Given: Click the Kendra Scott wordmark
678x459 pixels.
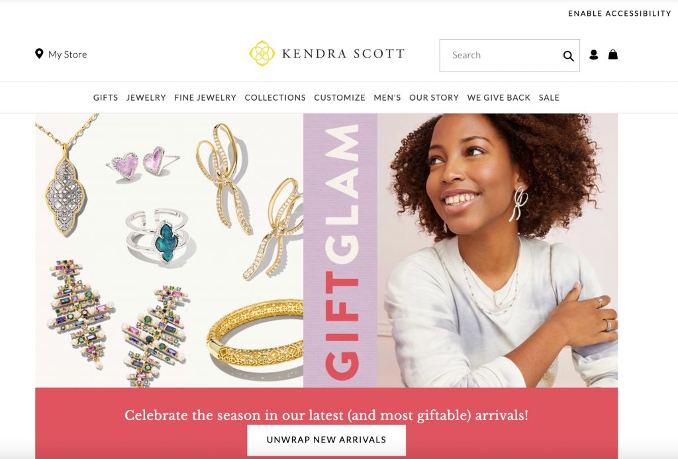Looking at the screenshot, I should point(344,54).
